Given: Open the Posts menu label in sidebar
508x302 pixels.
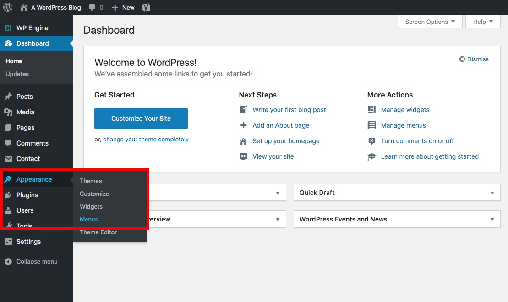Looking at the screenshot, I should (x=25, y=97).
